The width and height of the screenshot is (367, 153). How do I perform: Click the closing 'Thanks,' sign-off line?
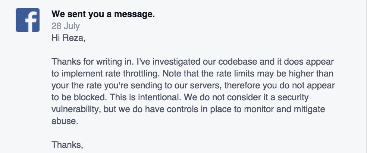coord(68,145)
